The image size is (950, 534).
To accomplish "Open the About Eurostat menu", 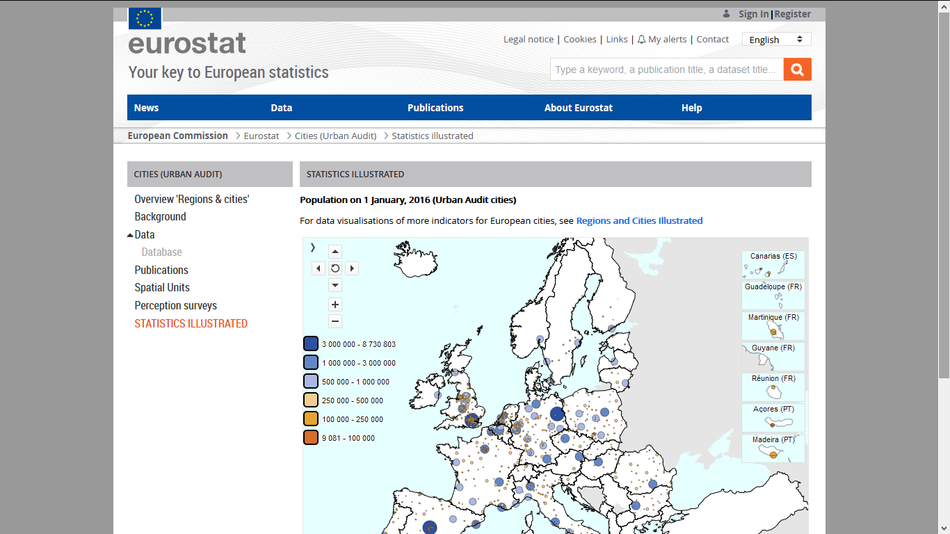I will pyautogui.click(x=579, y=108).
